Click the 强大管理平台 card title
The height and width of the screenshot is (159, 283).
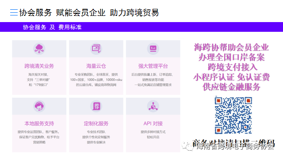pyautogui.click(x=153, y=66)
